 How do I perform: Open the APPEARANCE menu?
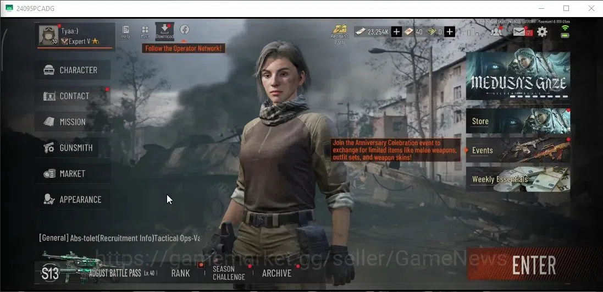tap(73, 199)
